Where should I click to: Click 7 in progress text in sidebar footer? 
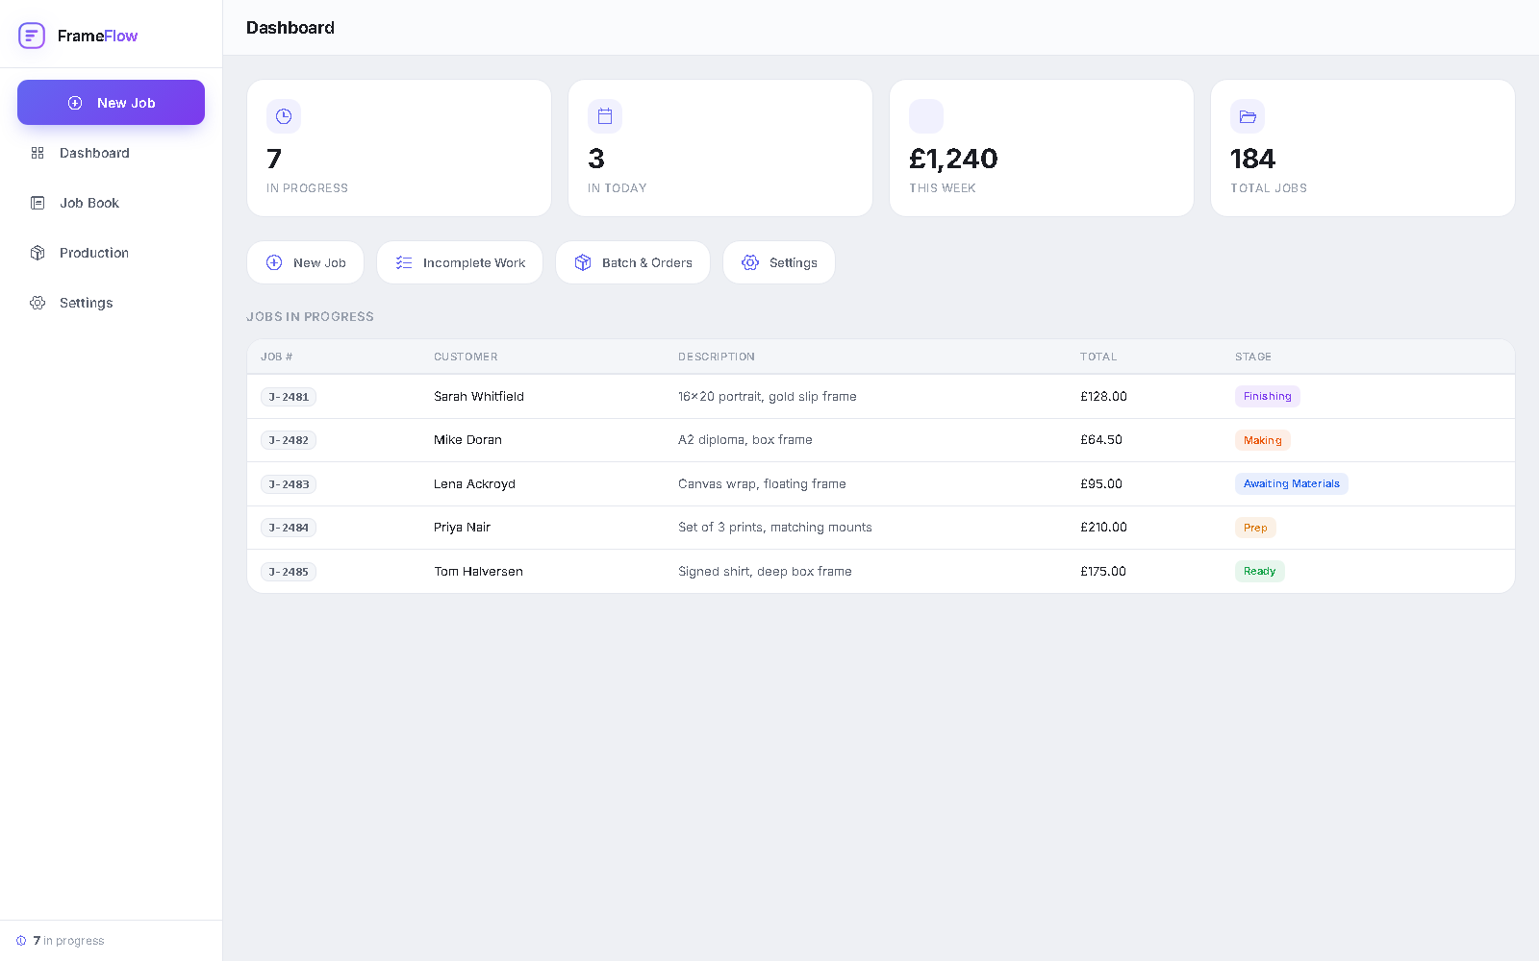(68, 941)
